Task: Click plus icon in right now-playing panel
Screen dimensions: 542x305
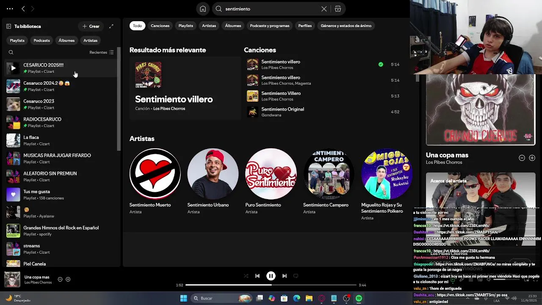Action: click(x=532, y=158)
